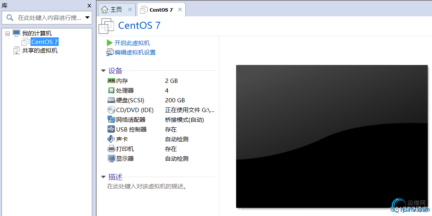Click the hard disk (SCSI) icon
Image resolution: width=432 pixels, height=216 pixels.
tap(111, 100)
